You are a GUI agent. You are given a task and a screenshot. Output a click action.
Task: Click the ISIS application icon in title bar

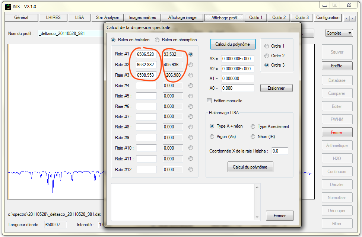(x=7, y=6)
